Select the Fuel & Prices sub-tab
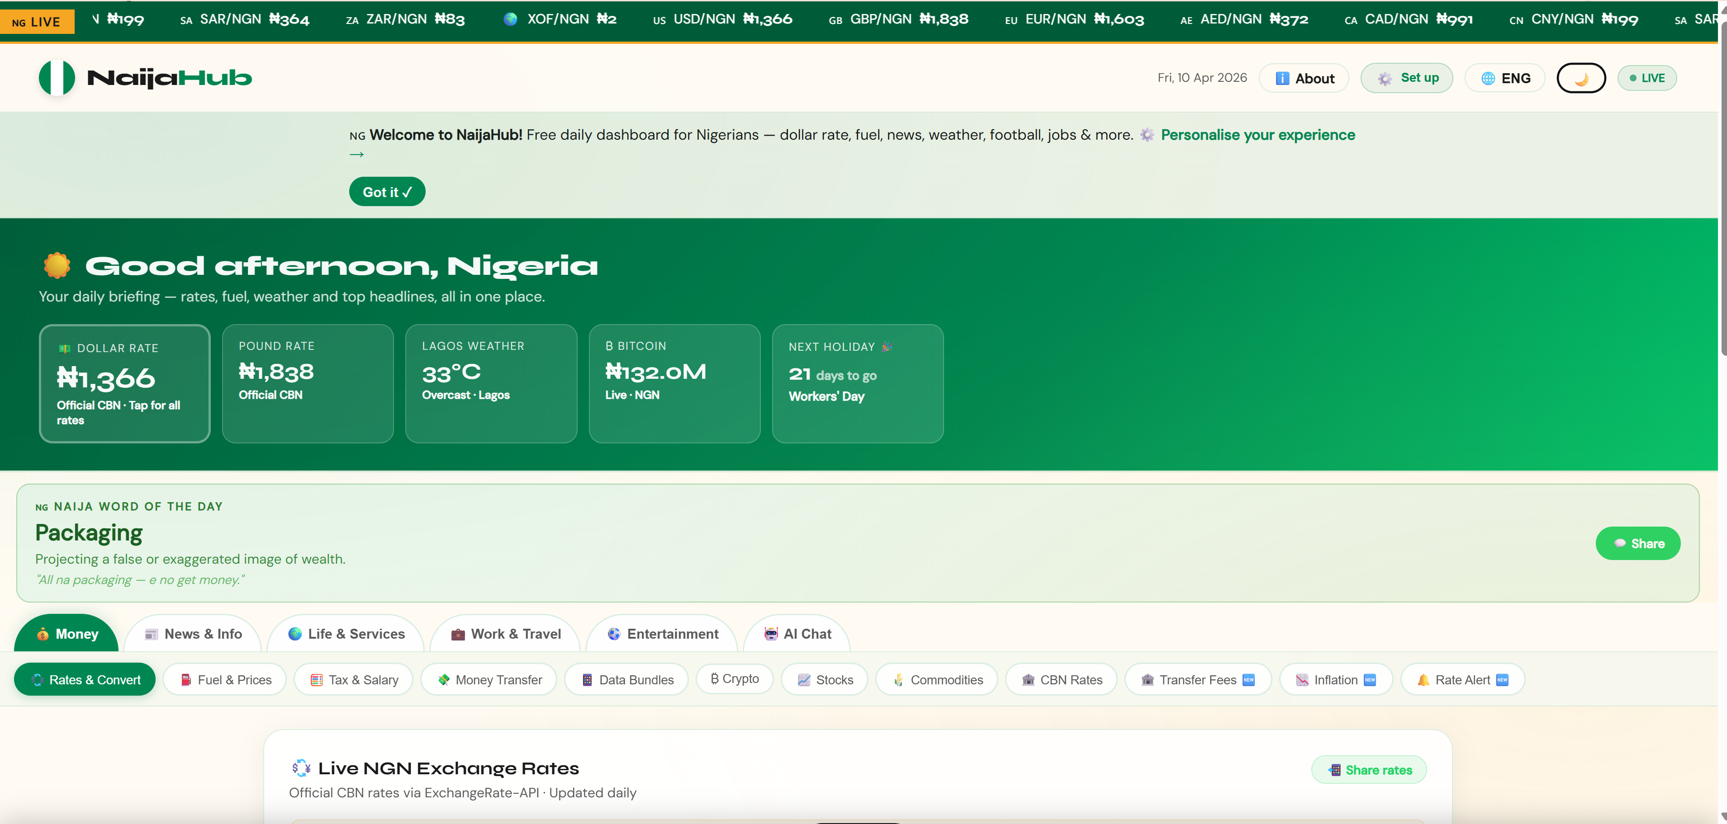1727x824 pixels. [x=225, y=680]
